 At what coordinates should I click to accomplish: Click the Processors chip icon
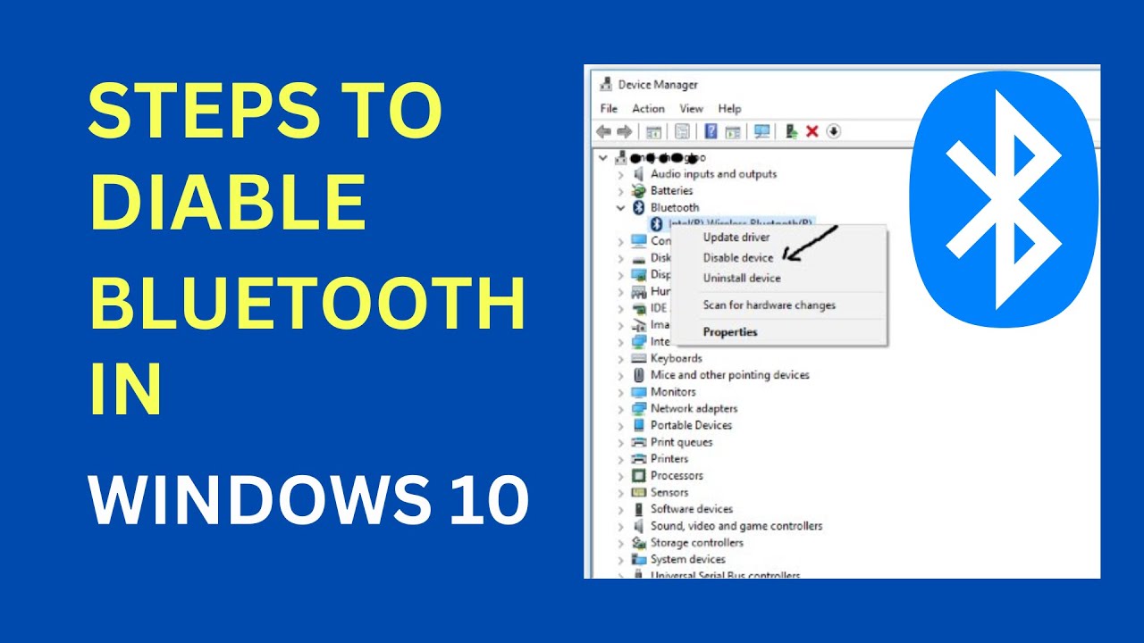[x=638, y=476]
